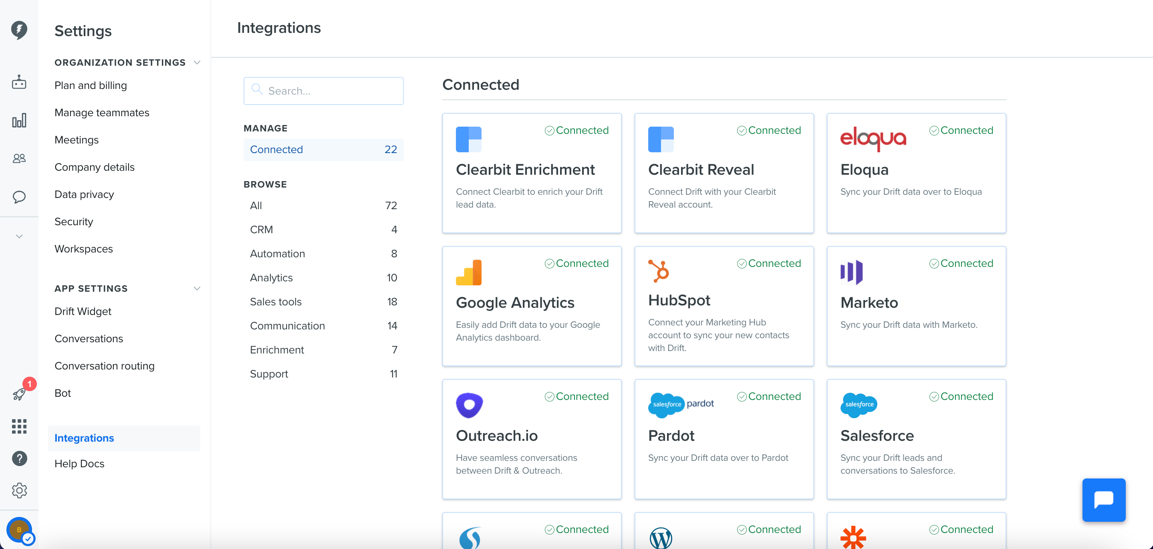Click the Salesforce cloud logo
1153x549 pixels.
859,405
